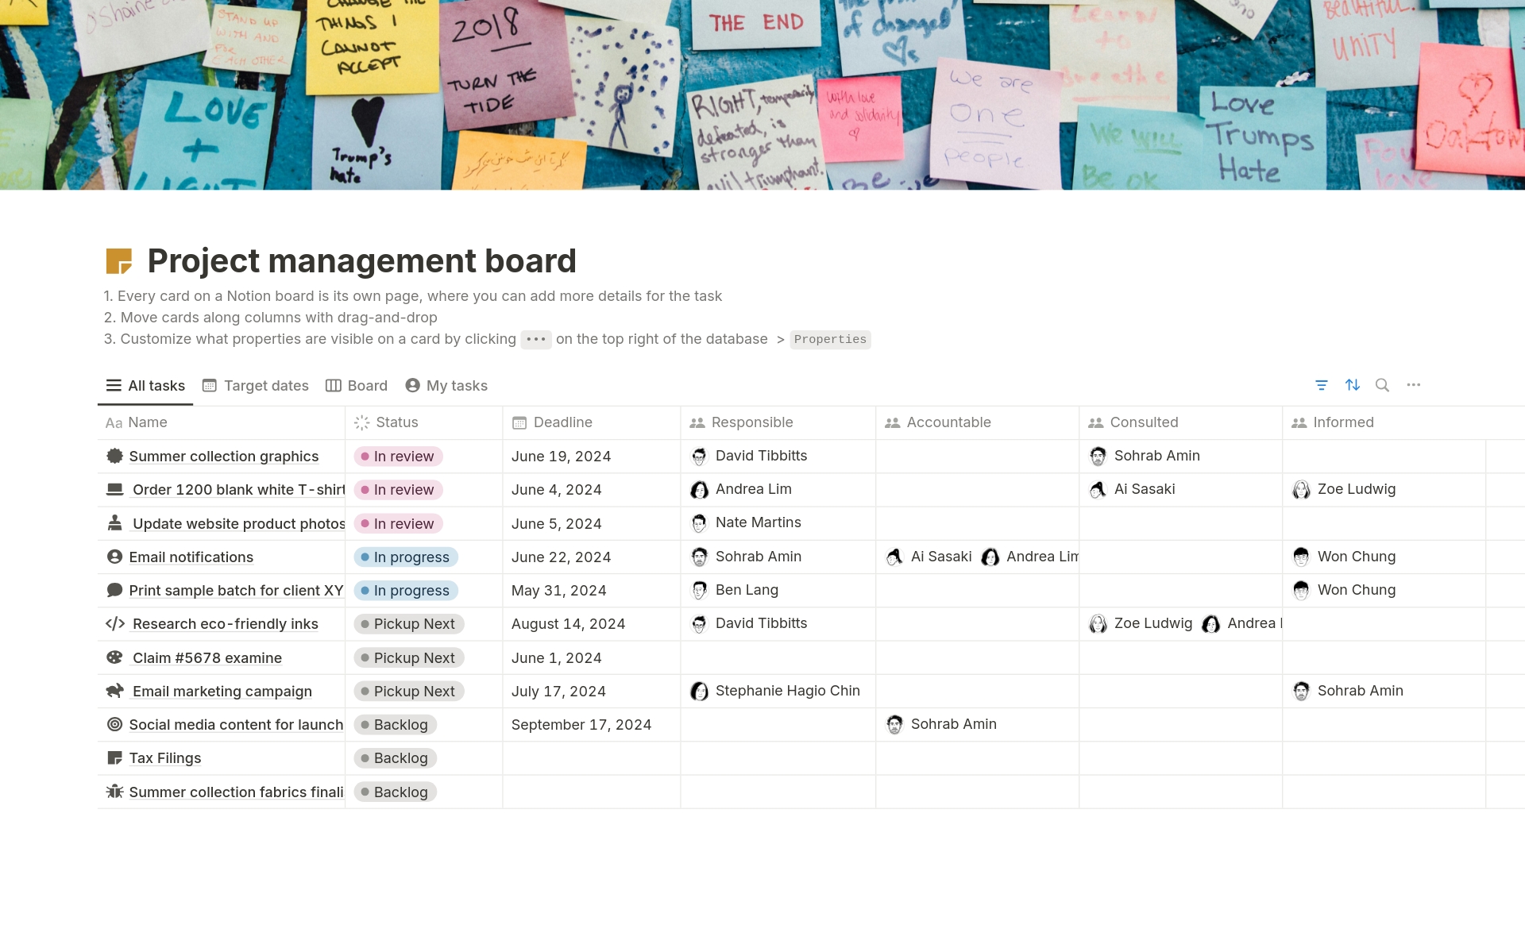Open the Deadline column header menu
Screen dimensions: 1525x952
(562, 422)
